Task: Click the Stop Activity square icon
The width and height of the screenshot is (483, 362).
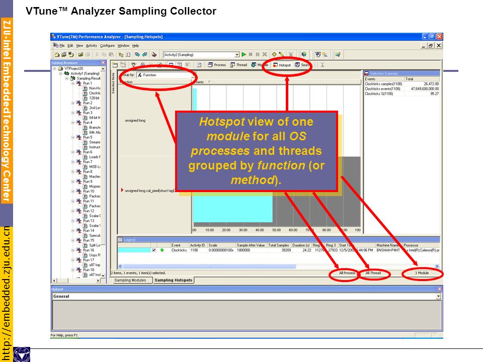Action: tap(251, 54)
